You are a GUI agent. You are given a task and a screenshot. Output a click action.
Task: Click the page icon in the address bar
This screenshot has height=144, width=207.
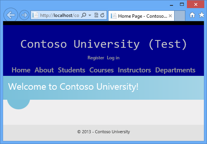35,15
